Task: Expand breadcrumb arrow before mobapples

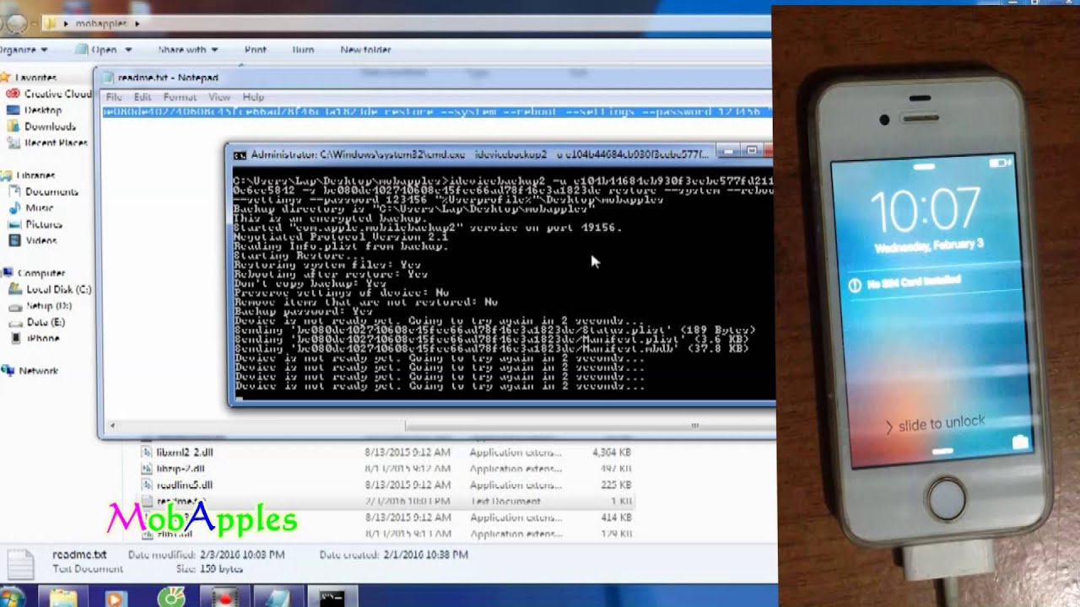Action: click(x=67, y=24)
